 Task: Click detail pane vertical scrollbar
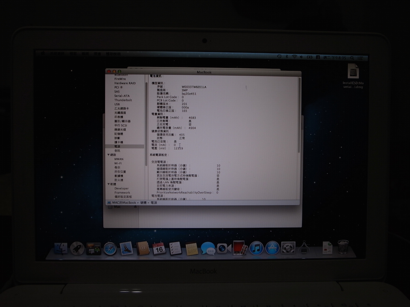[299, 115]
